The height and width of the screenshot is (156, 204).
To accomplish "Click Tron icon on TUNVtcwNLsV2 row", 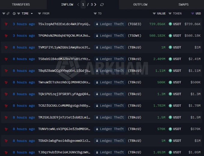I will pos(6,129).
